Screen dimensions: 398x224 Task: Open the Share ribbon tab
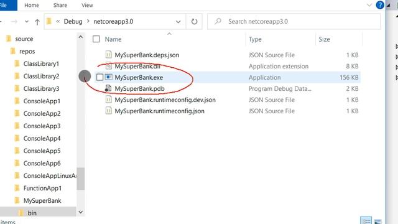point(60,5)
